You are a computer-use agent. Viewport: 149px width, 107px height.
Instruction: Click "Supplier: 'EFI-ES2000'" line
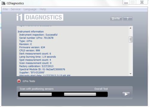(32, 72)
